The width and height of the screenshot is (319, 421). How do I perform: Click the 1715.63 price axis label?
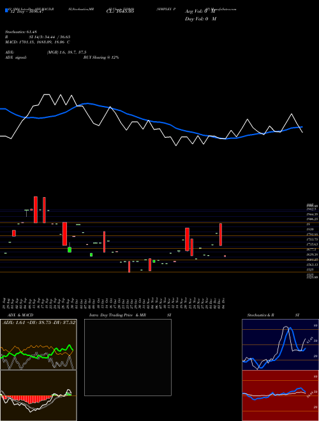point(312,244)
